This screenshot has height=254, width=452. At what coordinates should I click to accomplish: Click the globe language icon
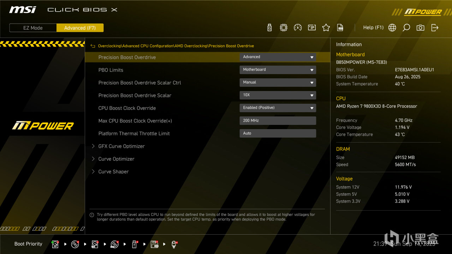coord(392,28)
